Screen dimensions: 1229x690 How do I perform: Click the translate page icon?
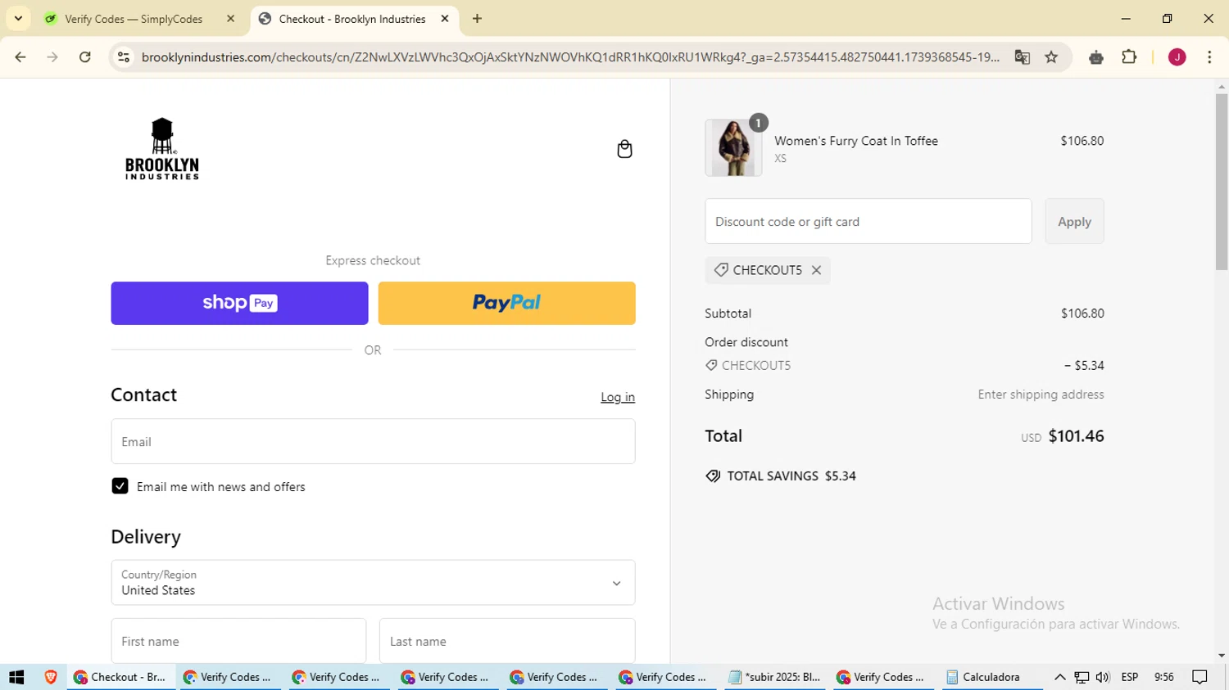[x=1022, y=57]
